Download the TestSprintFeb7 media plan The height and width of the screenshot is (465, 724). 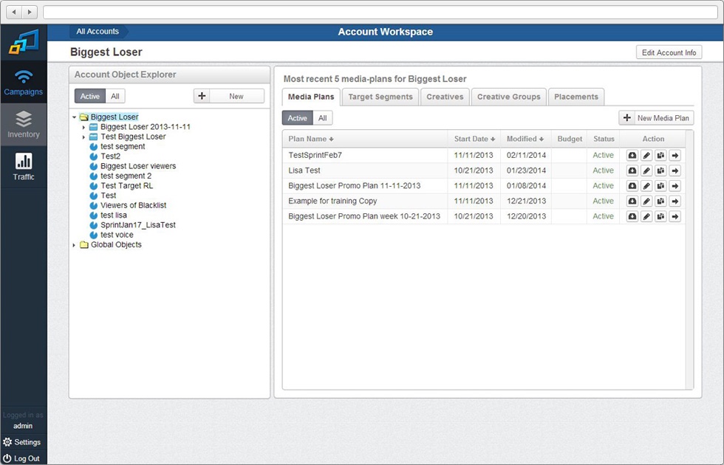coord(632,155)
